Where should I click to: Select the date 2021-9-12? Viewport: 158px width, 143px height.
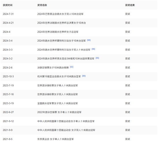point(8,121)
